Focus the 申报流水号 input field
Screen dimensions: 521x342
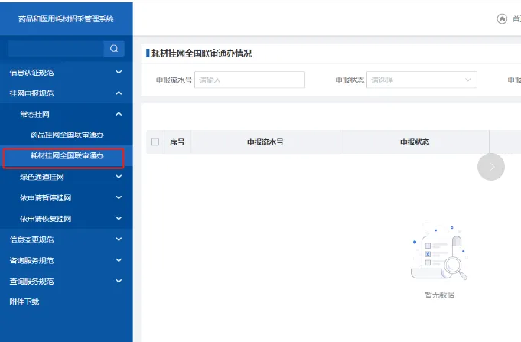tap(249, 80)
